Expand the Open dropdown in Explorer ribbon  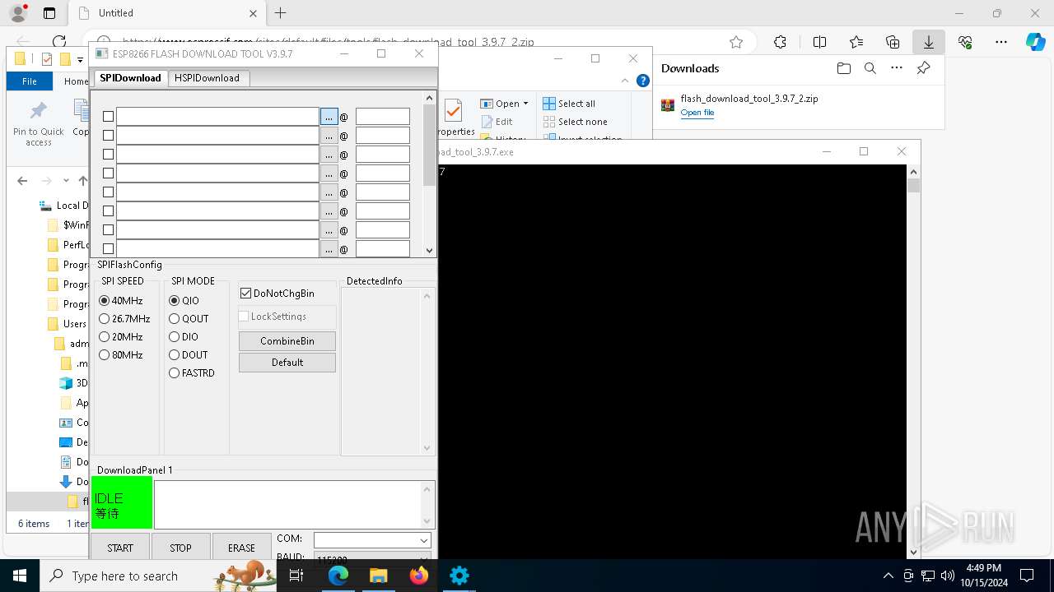(x=525, y=104)
